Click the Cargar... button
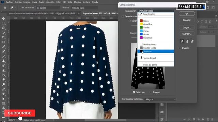The width and height of the screenshot is (218, 122). click(187, 27)
